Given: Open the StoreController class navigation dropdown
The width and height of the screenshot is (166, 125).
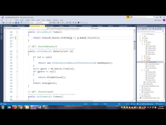Looking at the screenshot, I should coord(70,28).
